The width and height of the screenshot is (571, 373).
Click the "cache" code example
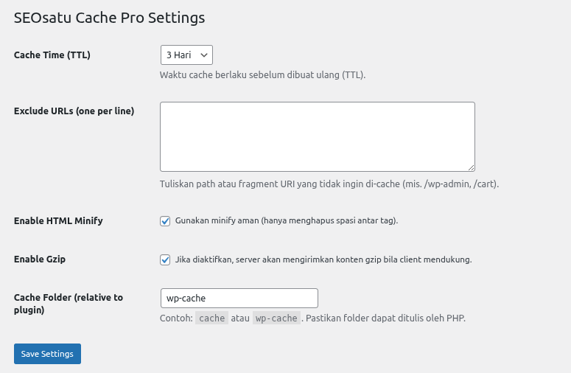click(x=212, y=318)
